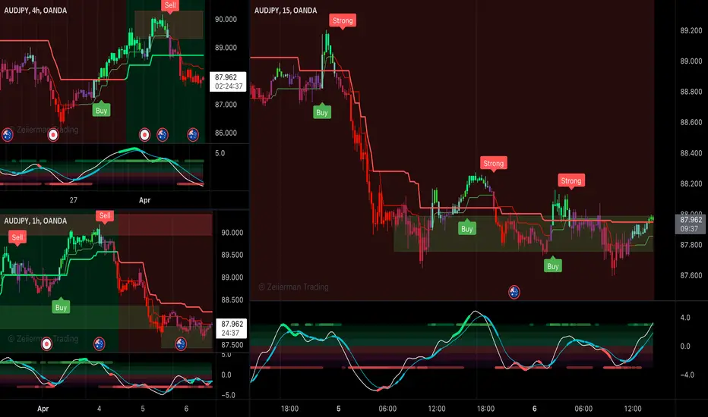This screenshot has width=708, height=417.
Task: Click the 87.600 price level on 15-minute axis
Action: click(x=691, y=275)
